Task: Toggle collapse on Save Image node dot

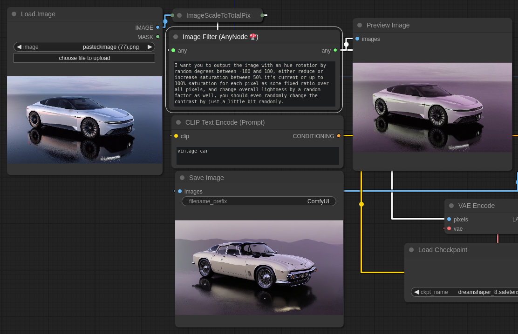Action: tap(182, 178)
